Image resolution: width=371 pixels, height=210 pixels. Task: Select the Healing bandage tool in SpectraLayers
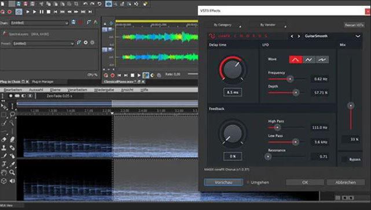(12, 148)
